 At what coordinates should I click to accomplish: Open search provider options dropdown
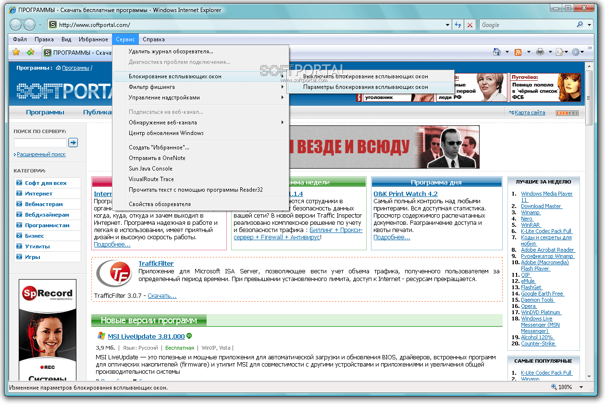590,25
